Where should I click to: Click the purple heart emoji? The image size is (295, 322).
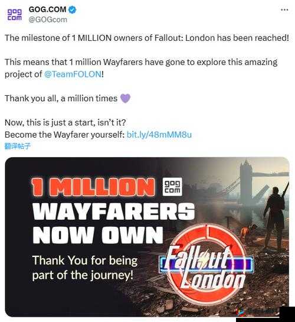pyautogui.click(x=125, y=98)
